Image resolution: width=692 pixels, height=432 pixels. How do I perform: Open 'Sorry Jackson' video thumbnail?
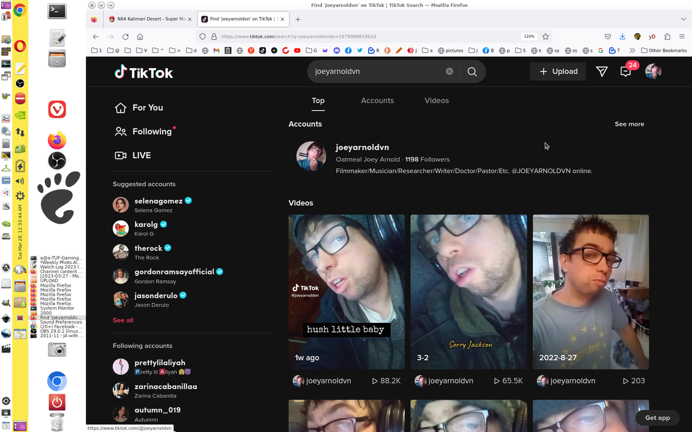(469, 292)
